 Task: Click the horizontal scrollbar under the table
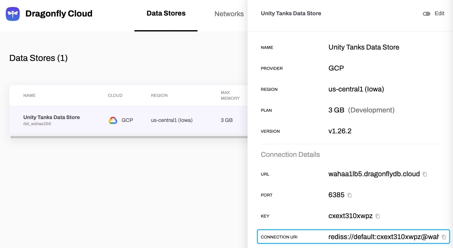coord(129,137)
